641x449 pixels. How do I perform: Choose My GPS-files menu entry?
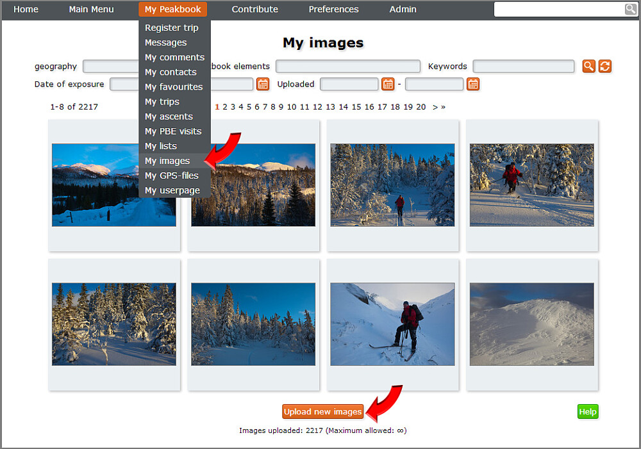(x=171, y=176)
